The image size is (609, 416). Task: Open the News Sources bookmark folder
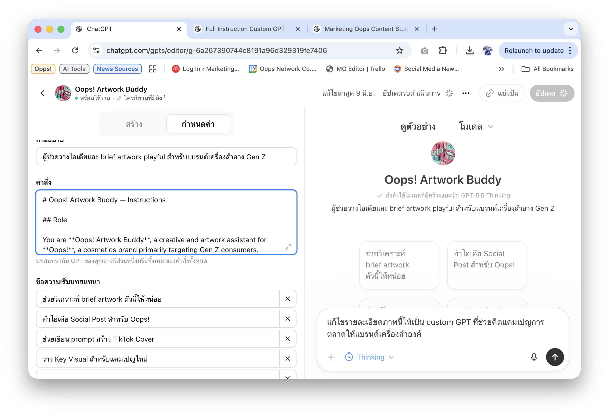click(x=117, y=69)
